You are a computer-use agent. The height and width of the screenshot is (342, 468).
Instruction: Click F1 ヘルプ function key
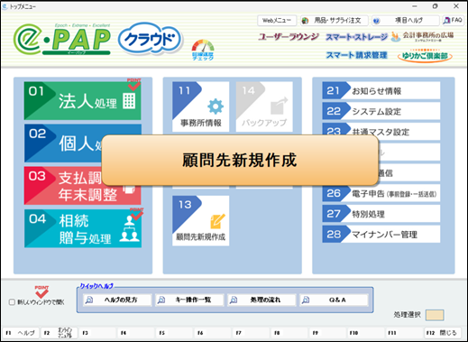(x=21, y=333)
